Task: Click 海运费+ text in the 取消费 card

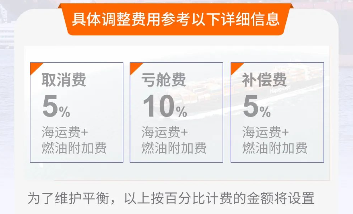Action: (65, 132)
